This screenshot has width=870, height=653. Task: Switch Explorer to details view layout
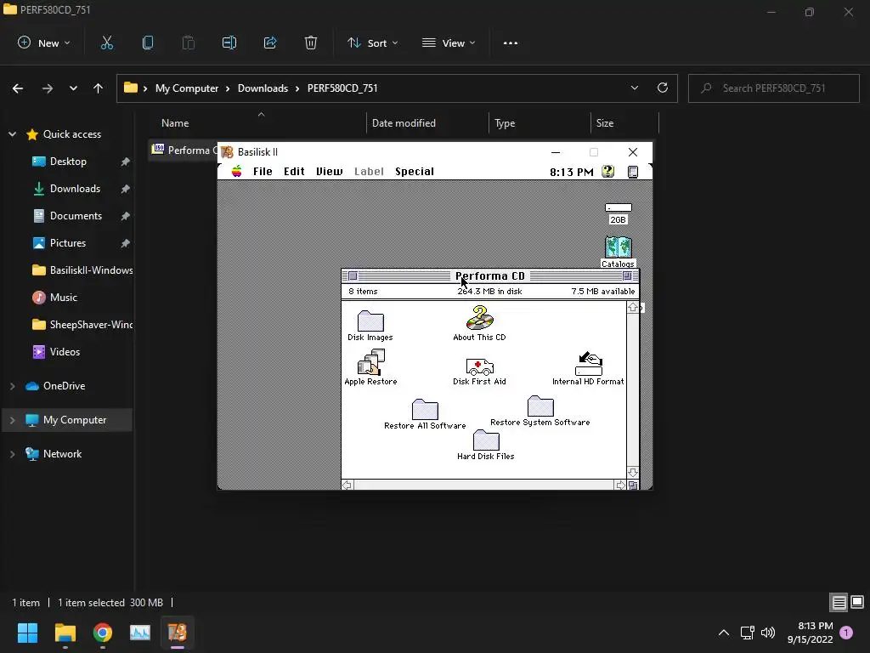[x=839, y=602]
